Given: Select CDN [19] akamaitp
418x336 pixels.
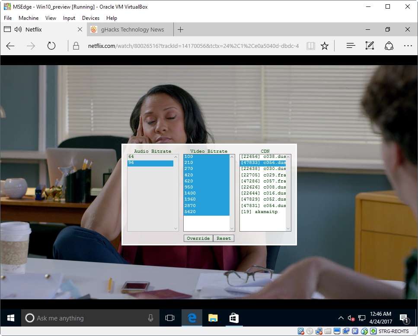Looking at the screenshot, I should pyautogui.click(x=263, y=212).
